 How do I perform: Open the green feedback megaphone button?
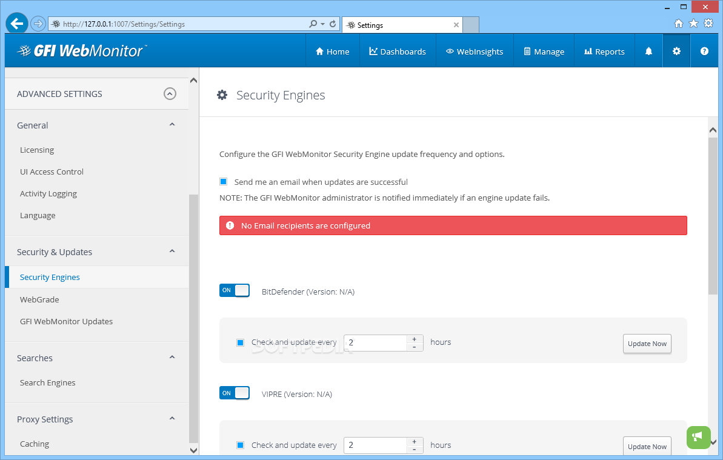[698, 437]
